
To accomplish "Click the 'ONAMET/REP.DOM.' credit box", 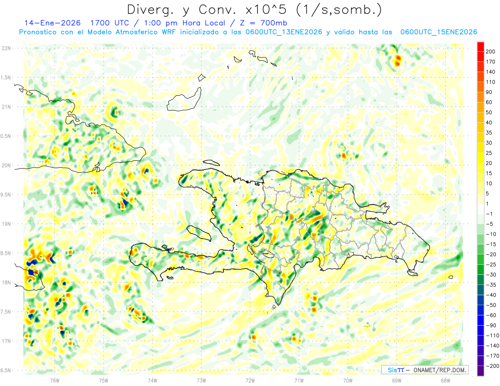I will tap(425, 370).
